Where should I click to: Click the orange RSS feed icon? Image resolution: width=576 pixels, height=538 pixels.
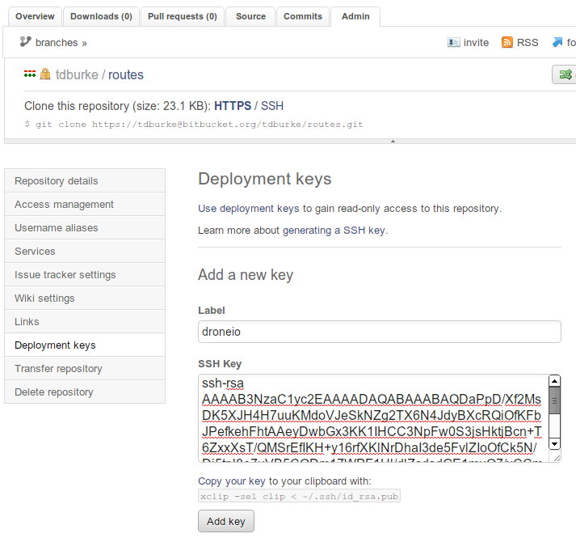pos(507,42)
